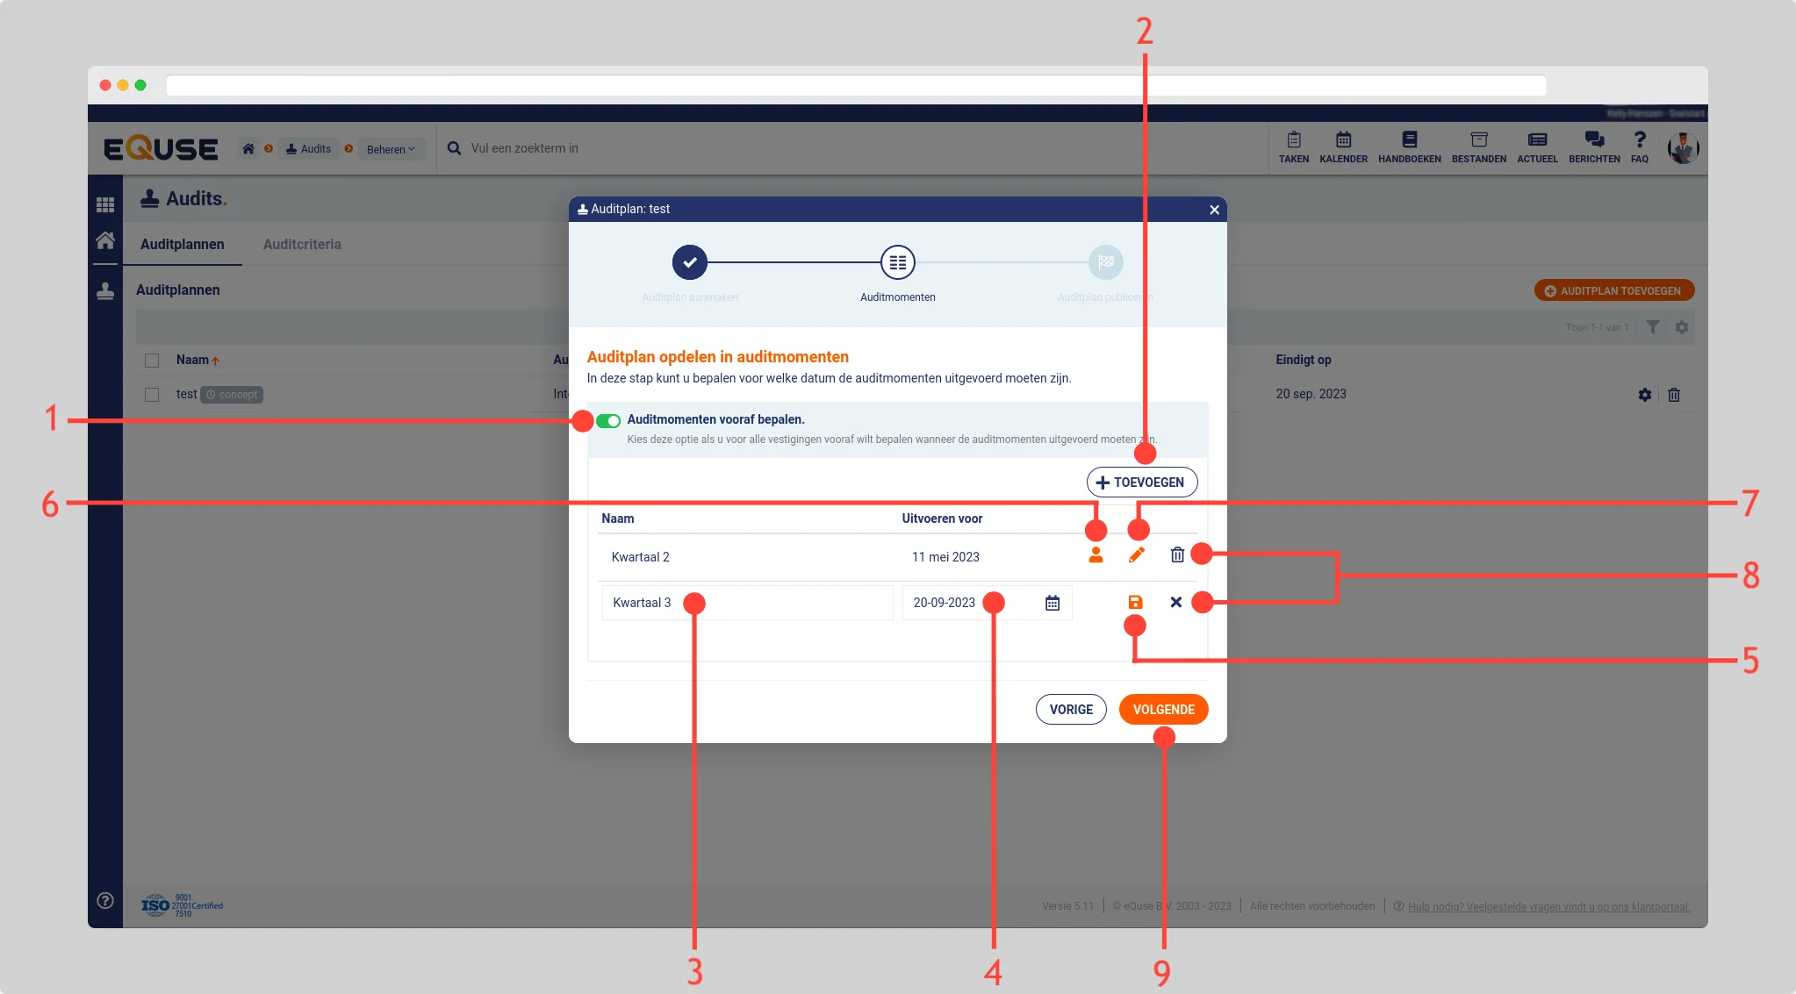
Task: Click the Vul een zoekterm in search field
Action: [x=851, y=148]
